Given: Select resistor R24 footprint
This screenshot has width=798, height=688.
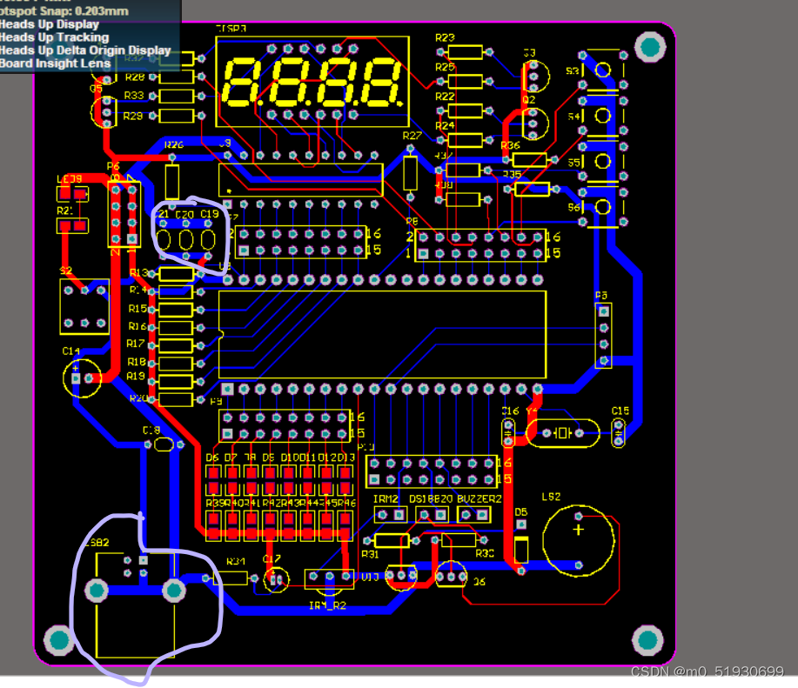Looking at the screenshot, I should pos(466,140).
